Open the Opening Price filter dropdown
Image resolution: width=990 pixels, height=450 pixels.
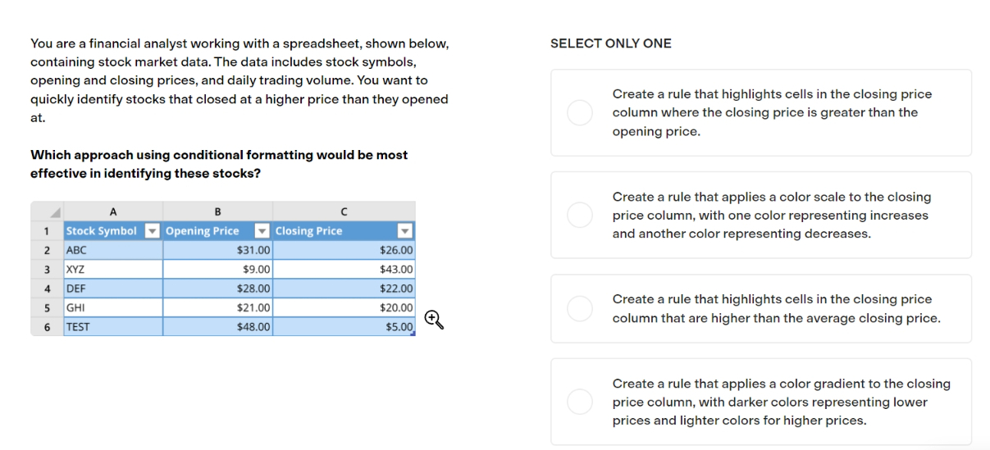[x=262, y=231]
